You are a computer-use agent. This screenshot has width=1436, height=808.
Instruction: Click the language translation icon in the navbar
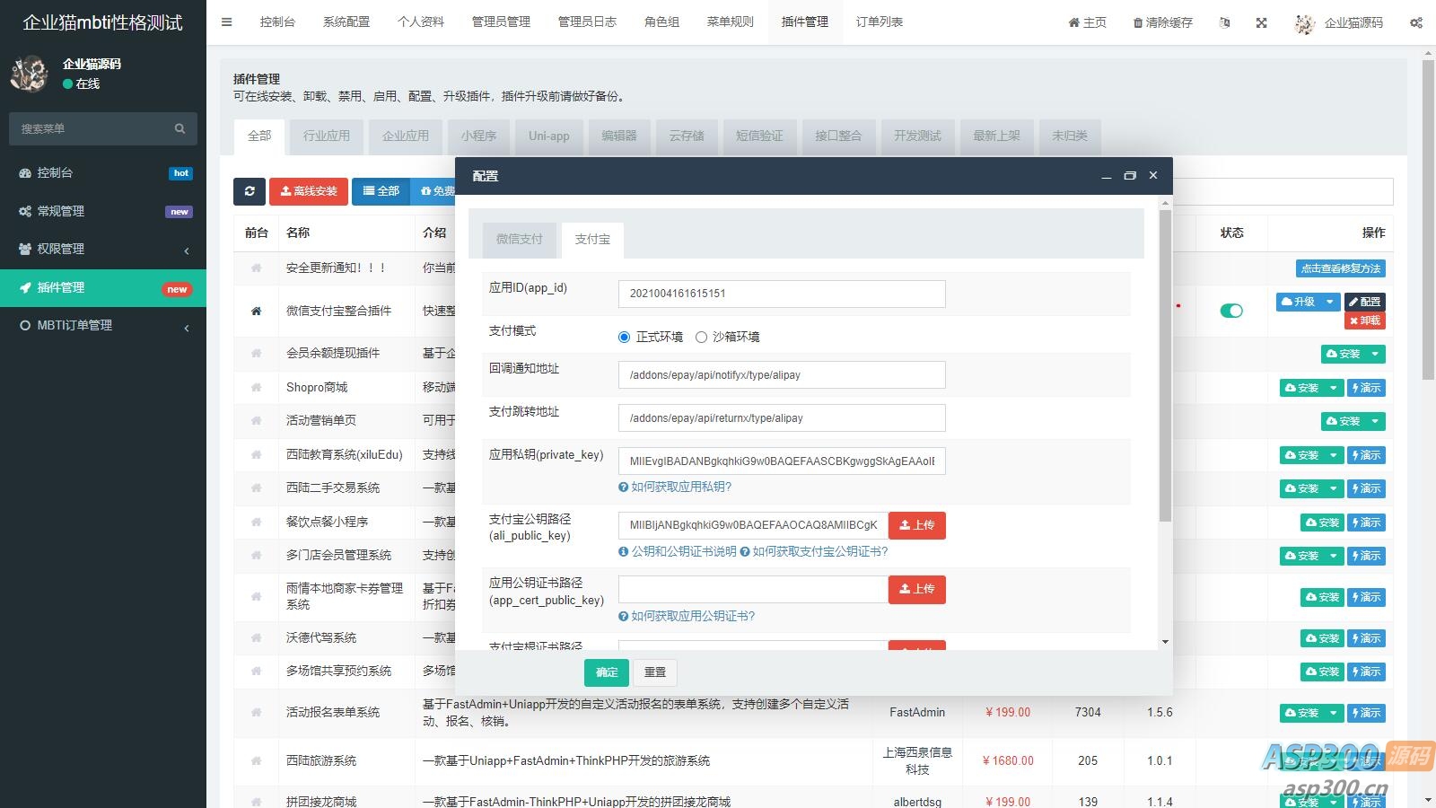[x=1224, y=22]
